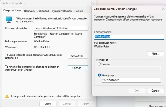The height and width of the screenshot is (107, 166).
Task: Click OK in Computer Name/Domain Changes
Action: click(x=137, y=91)
